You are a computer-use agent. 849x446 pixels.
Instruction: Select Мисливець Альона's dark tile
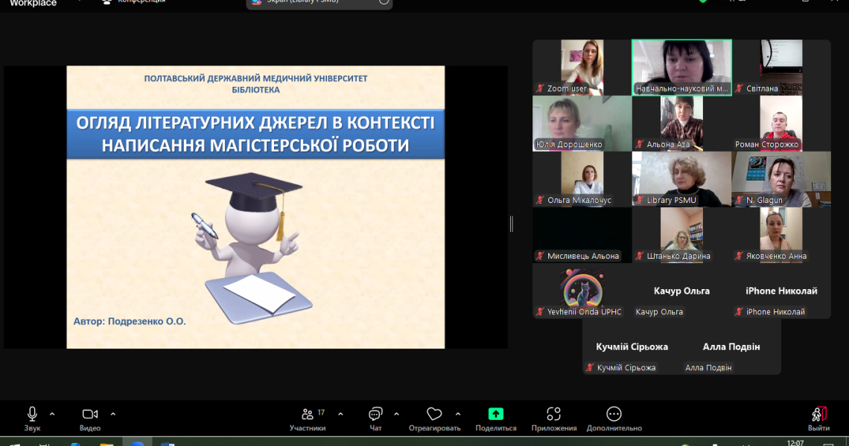point(582,235)
